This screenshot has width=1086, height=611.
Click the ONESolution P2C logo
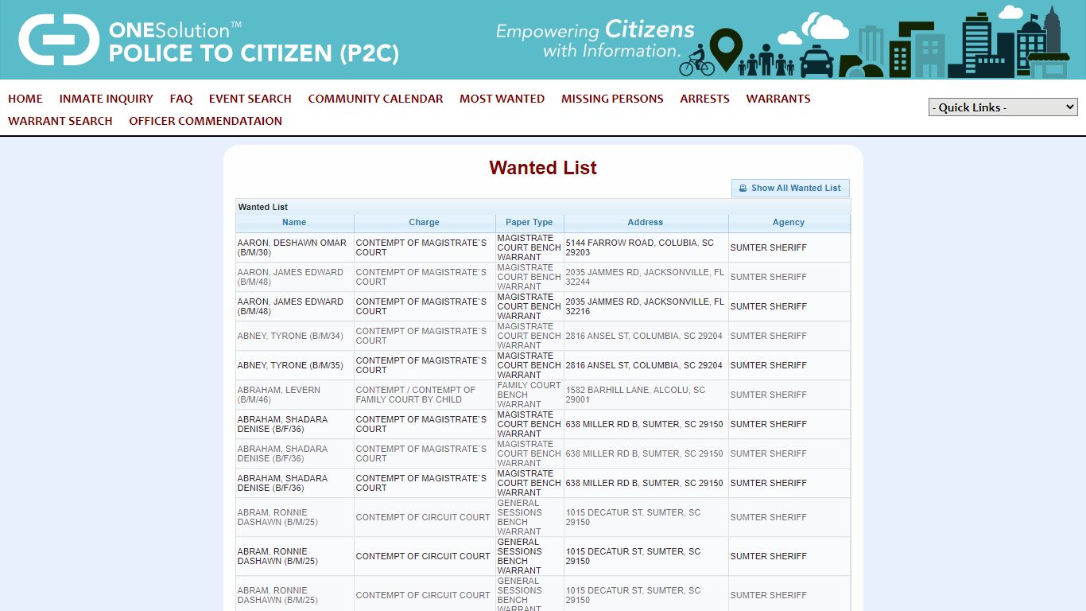point(208,40)
